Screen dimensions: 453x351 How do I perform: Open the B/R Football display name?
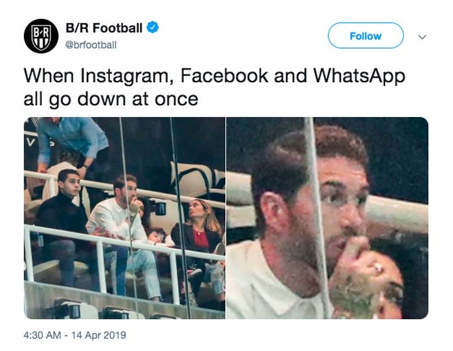[104, 28]
